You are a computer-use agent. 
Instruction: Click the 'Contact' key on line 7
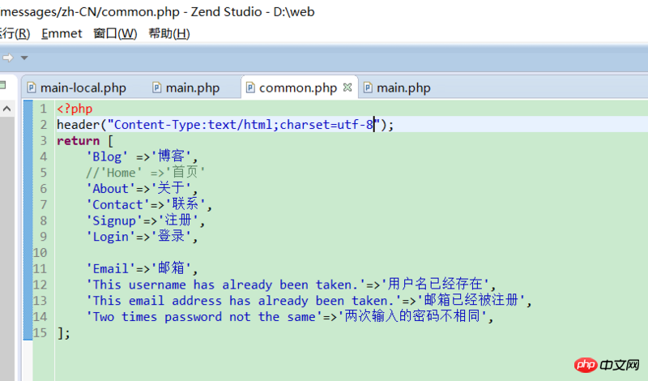pos(117,205)
